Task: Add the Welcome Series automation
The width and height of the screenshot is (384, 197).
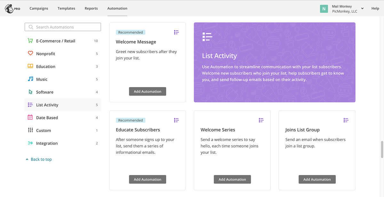Action: [x=232, y=179]
